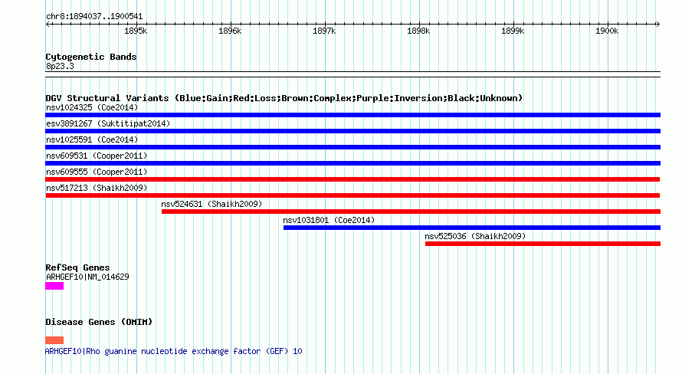Open the ARHGEF10 Rho guanine nucleotide exchange factor link
The width and height of the screenshot is (682, 374).
pos(173,351)
